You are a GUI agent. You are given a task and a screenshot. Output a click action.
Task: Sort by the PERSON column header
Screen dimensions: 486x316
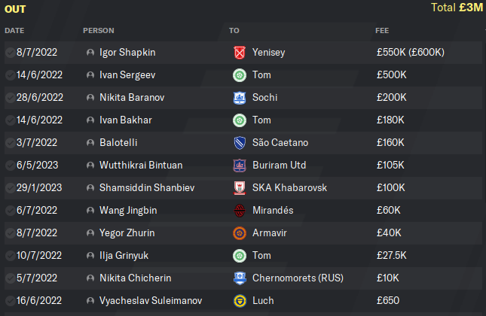point(99,31)
